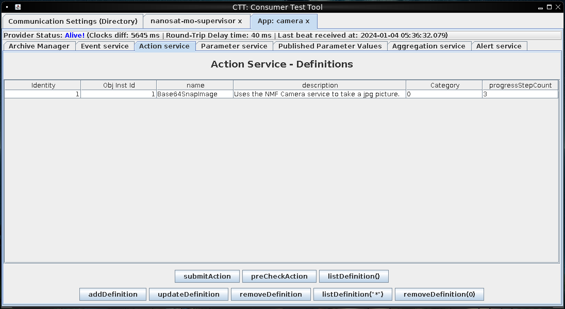Switch to the Archive Manager tab
This screenshot has width=565, height=309.
[x=39, y=46]
